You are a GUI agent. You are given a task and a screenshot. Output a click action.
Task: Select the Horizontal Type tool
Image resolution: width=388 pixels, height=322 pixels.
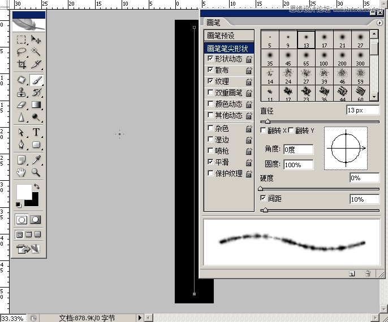tap(36, 132)
